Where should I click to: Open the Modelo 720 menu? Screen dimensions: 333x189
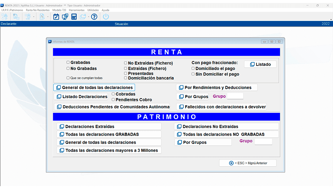pyautogui.click(x=59, y=10)
